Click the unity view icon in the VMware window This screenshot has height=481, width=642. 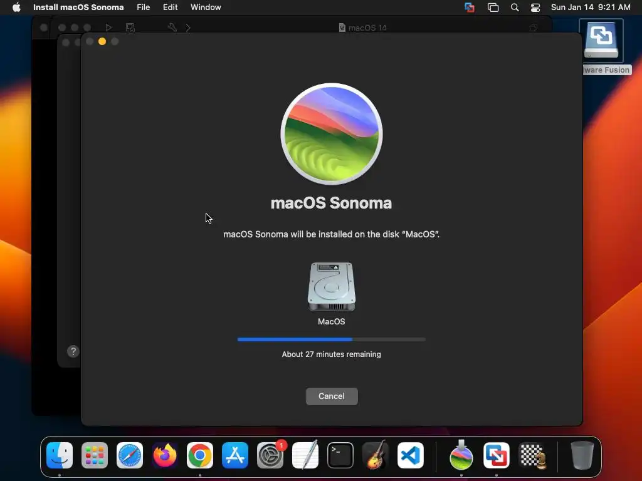(x=533, y=28)
